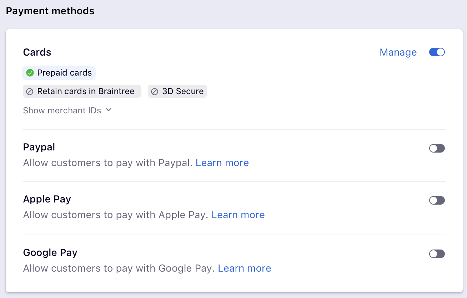Click the green checkmark icon on Prepaid cards
467x298 pixels.
coord(30,73)
